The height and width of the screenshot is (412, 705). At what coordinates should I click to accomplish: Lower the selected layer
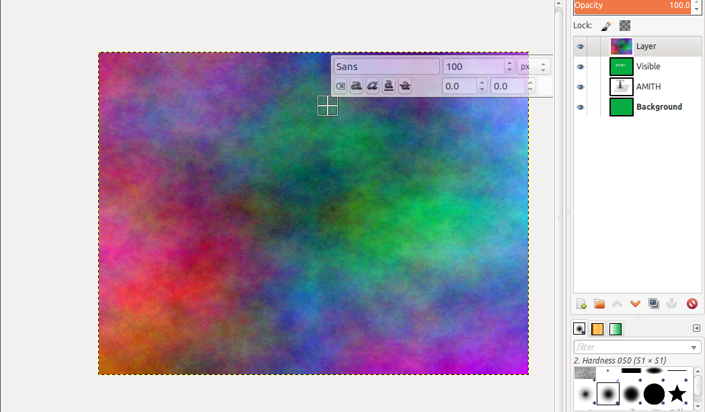635,304
